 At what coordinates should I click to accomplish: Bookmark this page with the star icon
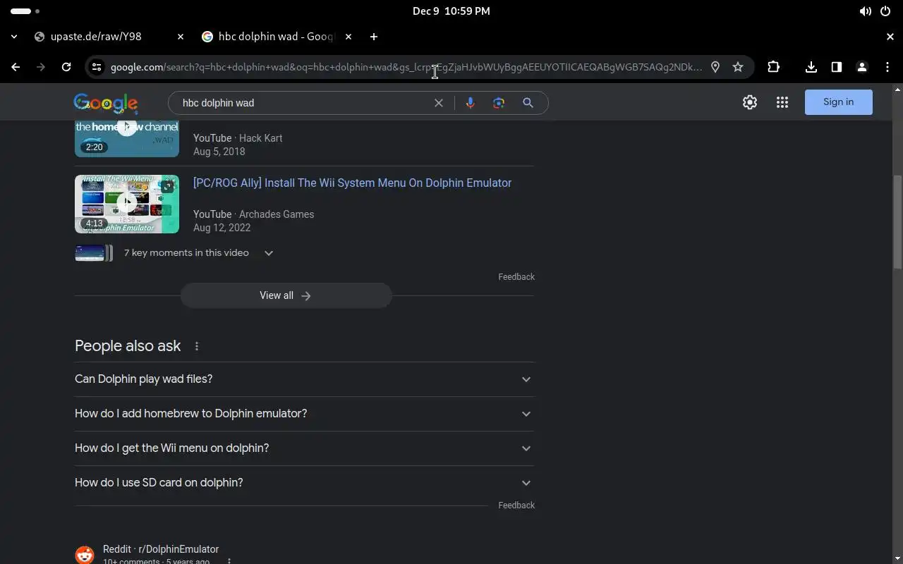click(738, 67)
